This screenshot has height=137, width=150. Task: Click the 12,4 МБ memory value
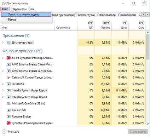105,110
